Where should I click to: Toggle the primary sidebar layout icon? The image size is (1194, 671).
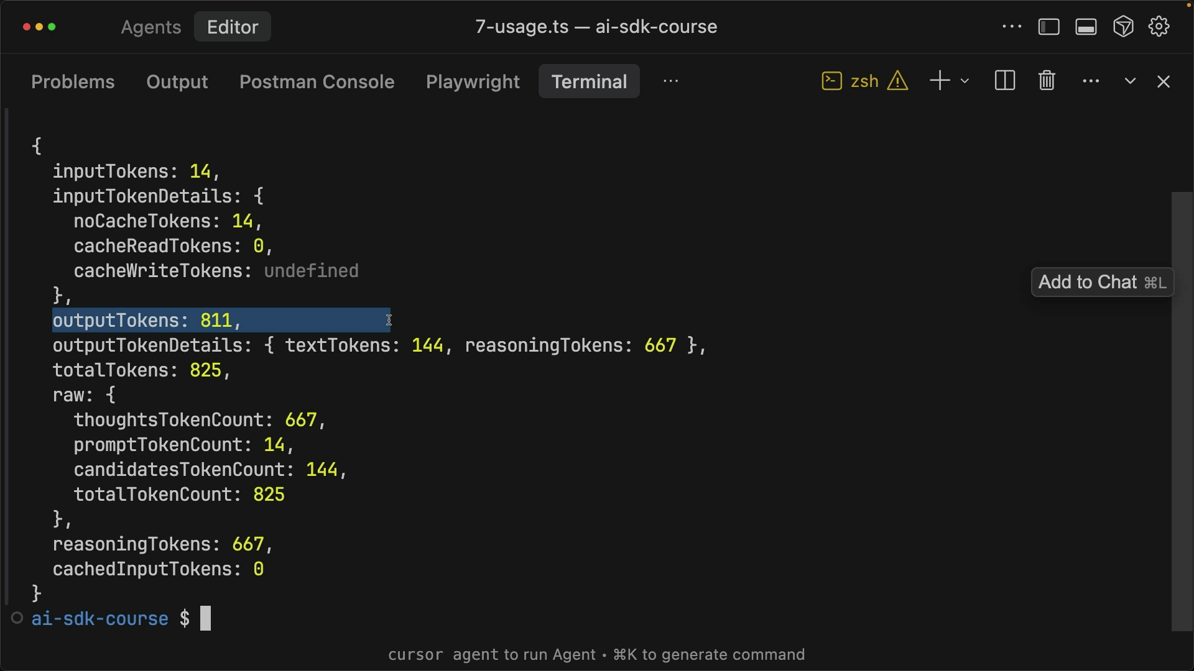1049,27
